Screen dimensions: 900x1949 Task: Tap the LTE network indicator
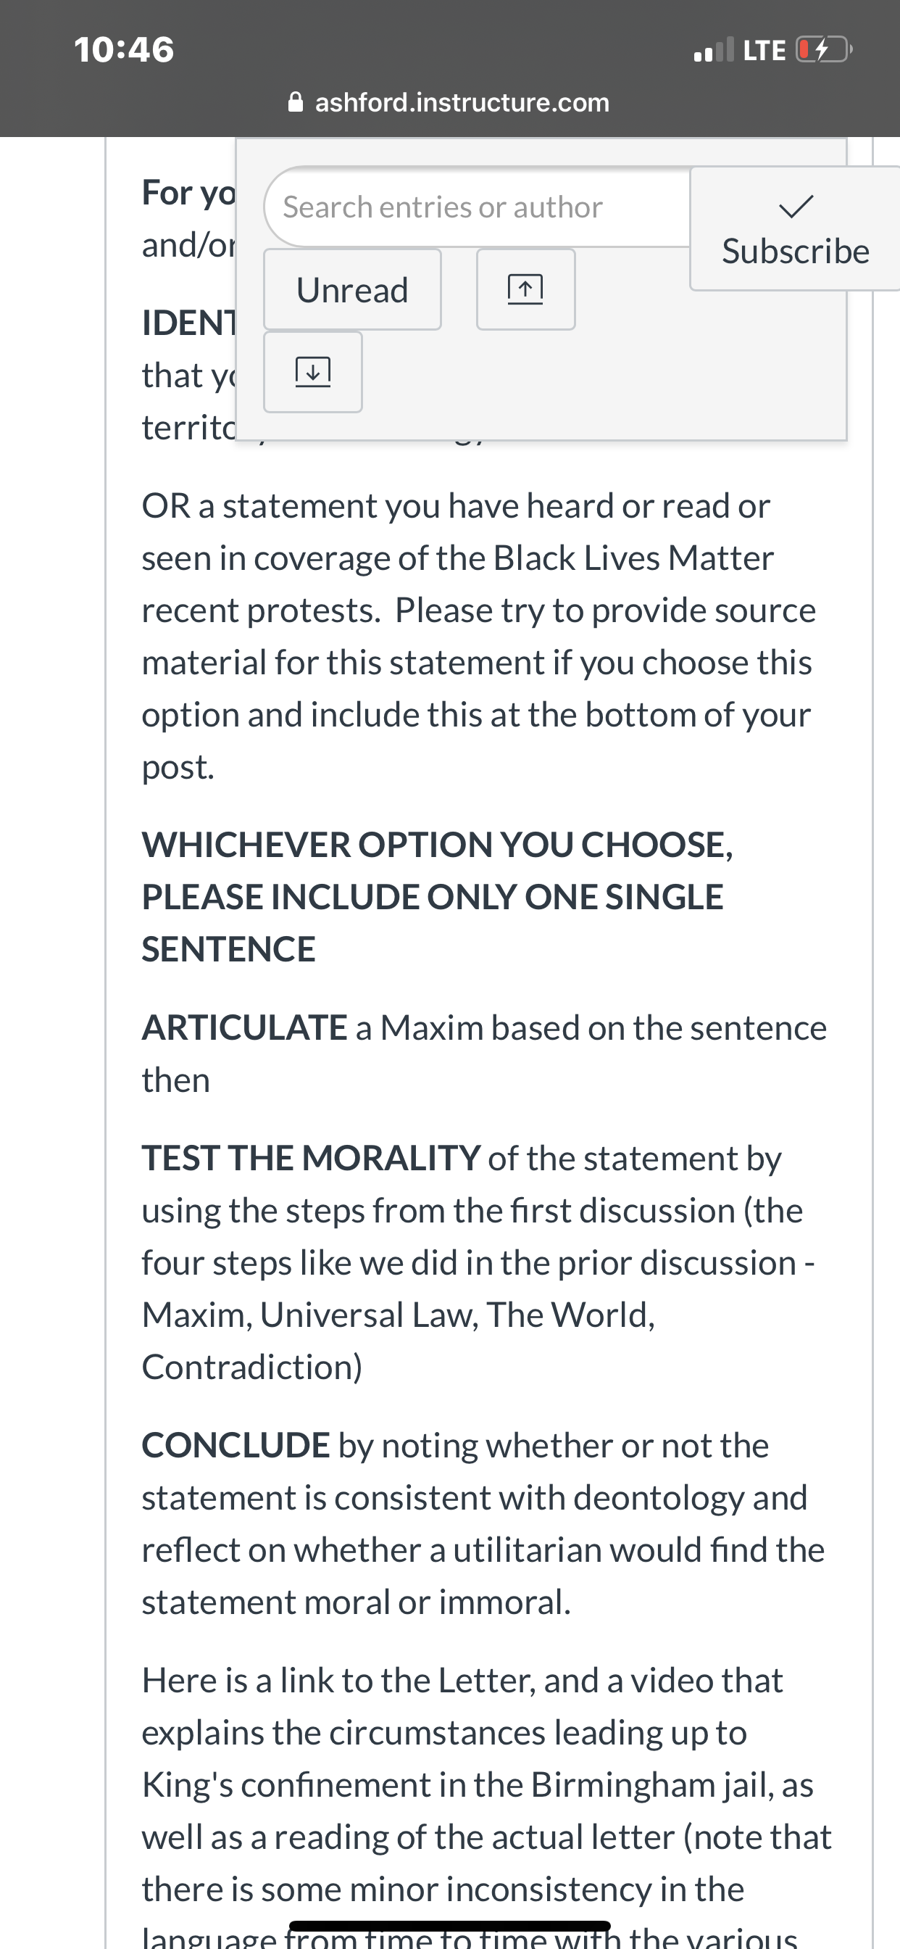point(764,51)
